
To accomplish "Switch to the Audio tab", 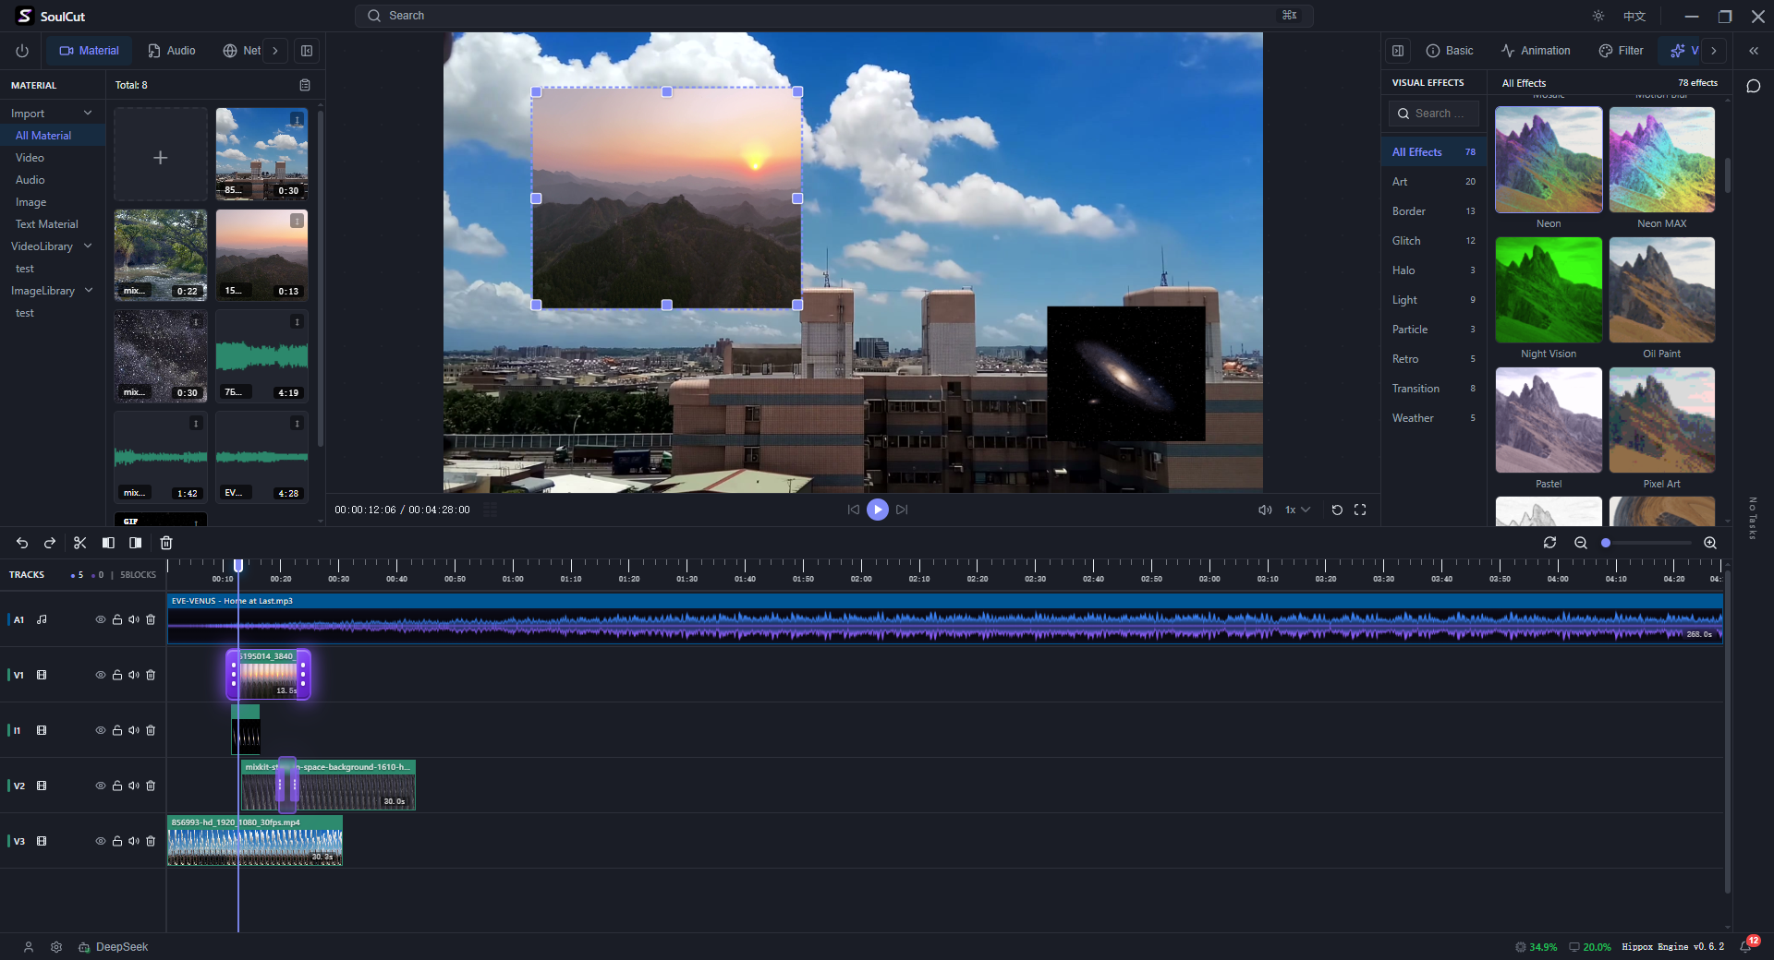I will click(172, 51).
